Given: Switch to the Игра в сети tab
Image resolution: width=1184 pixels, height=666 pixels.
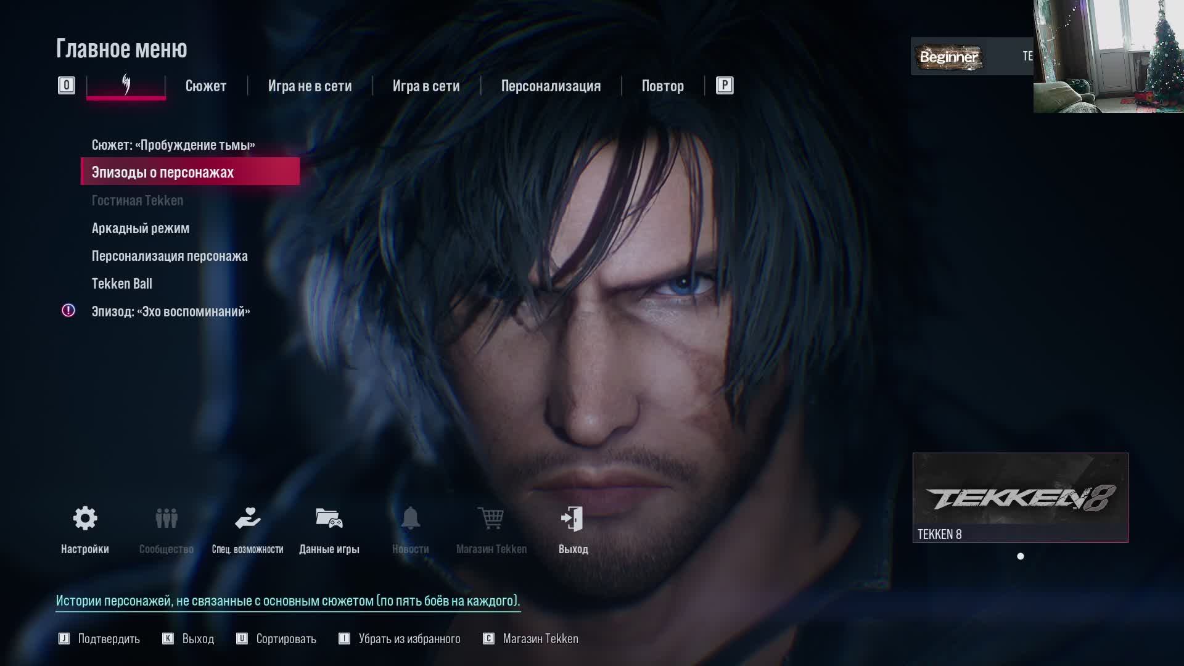Looking at the screenshot, I should (426, 86).
